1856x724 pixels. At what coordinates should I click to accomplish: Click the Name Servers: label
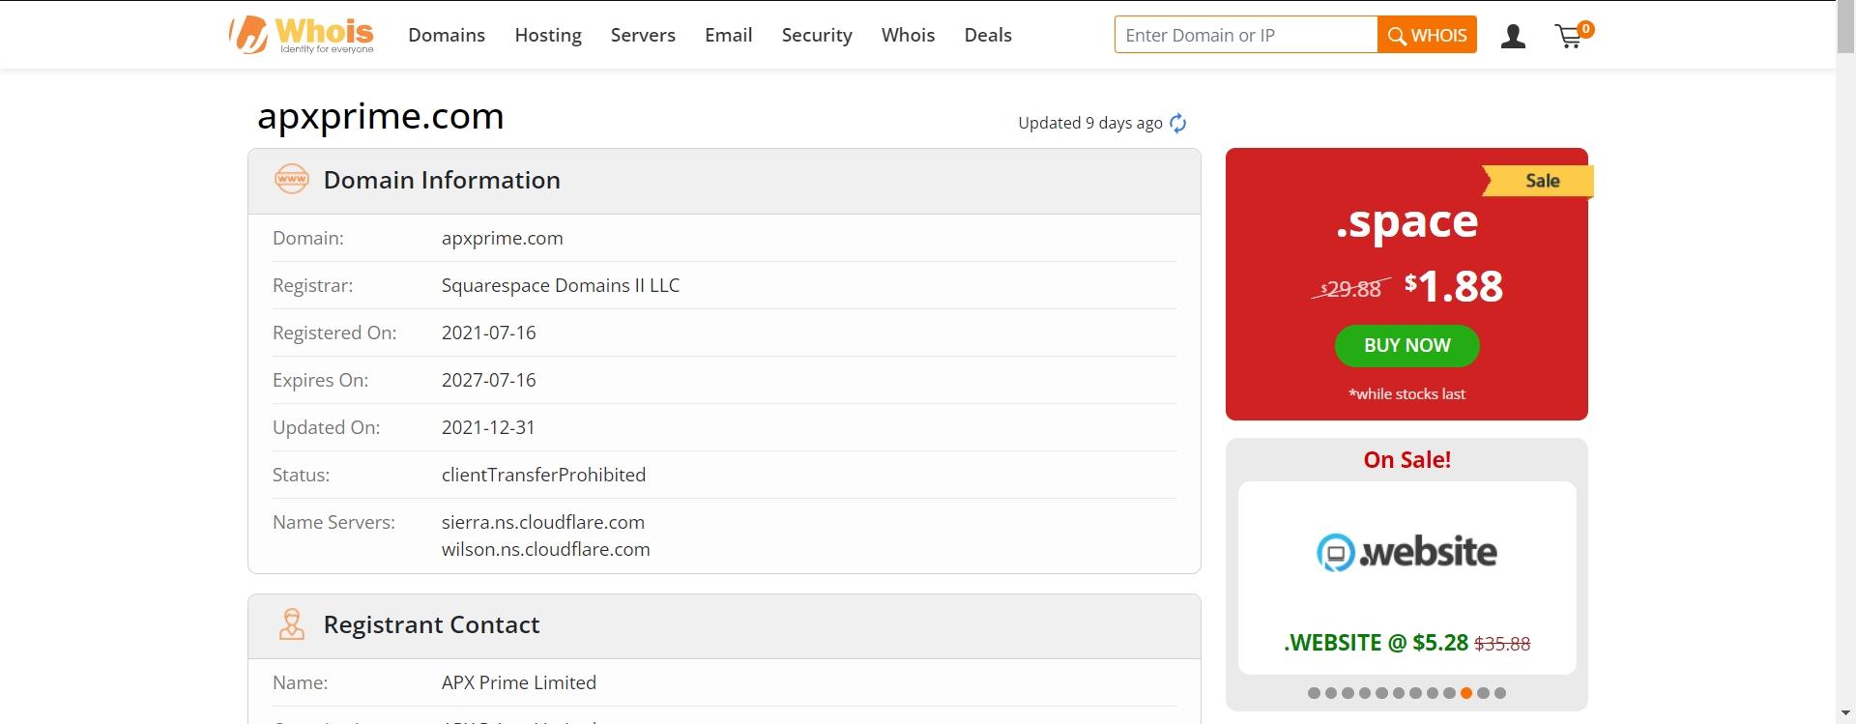pyautogui.click(x=333, y=522)
